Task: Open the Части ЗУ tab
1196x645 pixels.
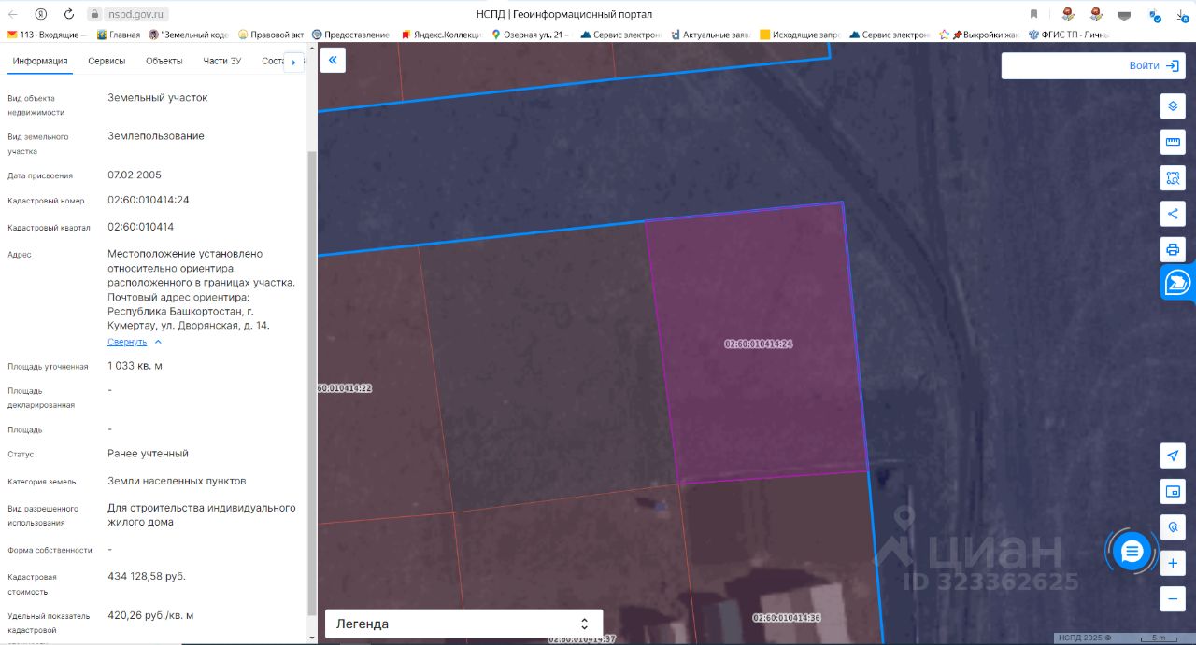Action: [222, 61]
